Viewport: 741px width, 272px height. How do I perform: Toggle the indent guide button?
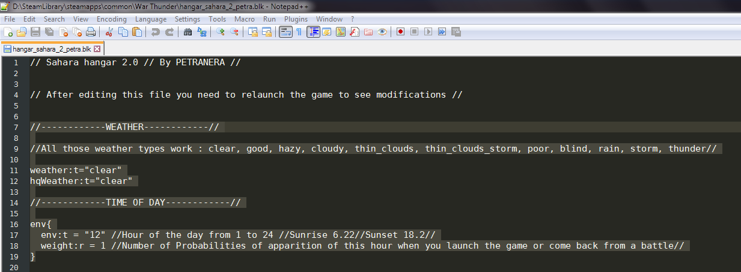coord(313,32)
